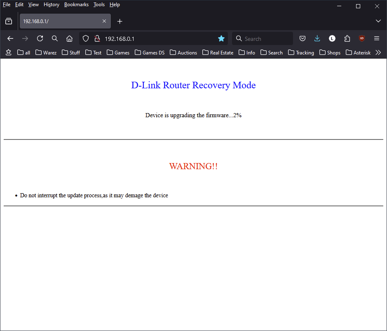Open the uBlock Origin extension
Screen dimensions: 387x331
pyautogui.click(x=362, y=38)
